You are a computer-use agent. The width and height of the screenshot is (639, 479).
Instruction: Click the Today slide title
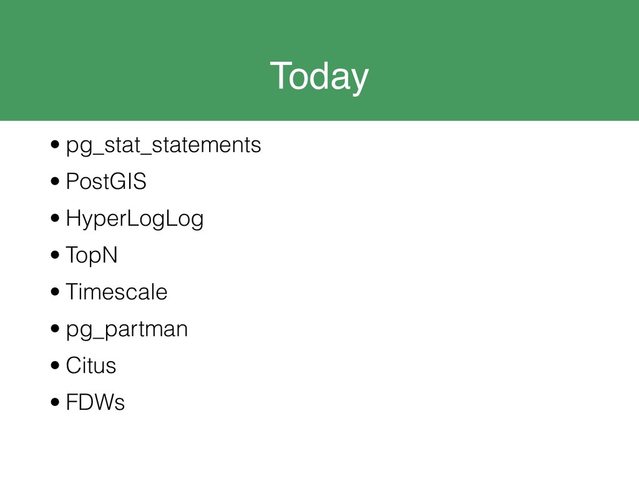click(x=319, y=77)
